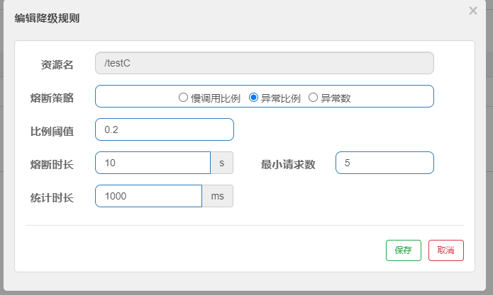Viewport: 493px width, 295px height.
Task: Focus the 最小请求数 input with value 5
Action: pos(384,163)
